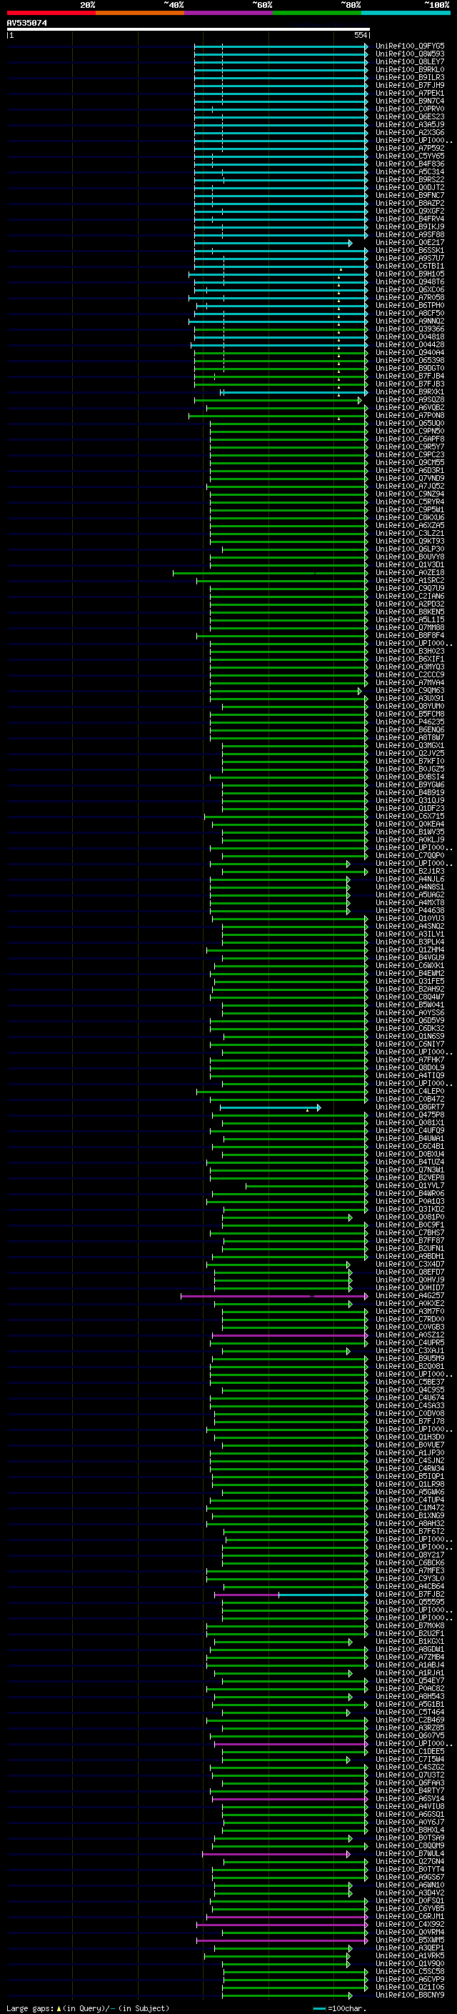The image size is (457, 2014).
Task: Select UniRef100_Q3MGX1 label
Action: pyautogui.click(x=410, y=746)
